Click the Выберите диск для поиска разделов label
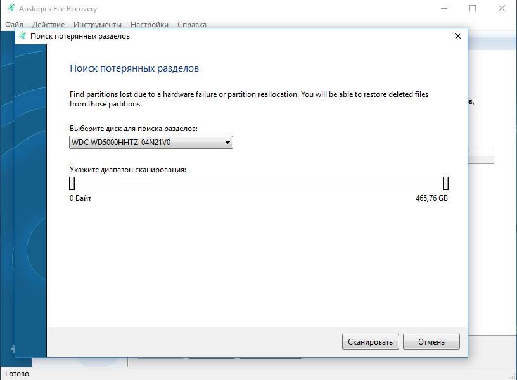Viewport: 517px width, 380px height. pos(134,129)
